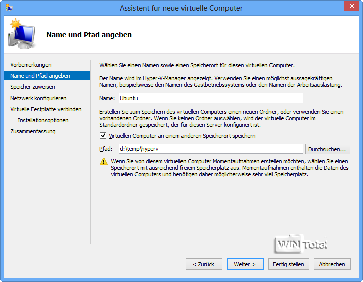Go back with the Zurück button

point(204,264)
